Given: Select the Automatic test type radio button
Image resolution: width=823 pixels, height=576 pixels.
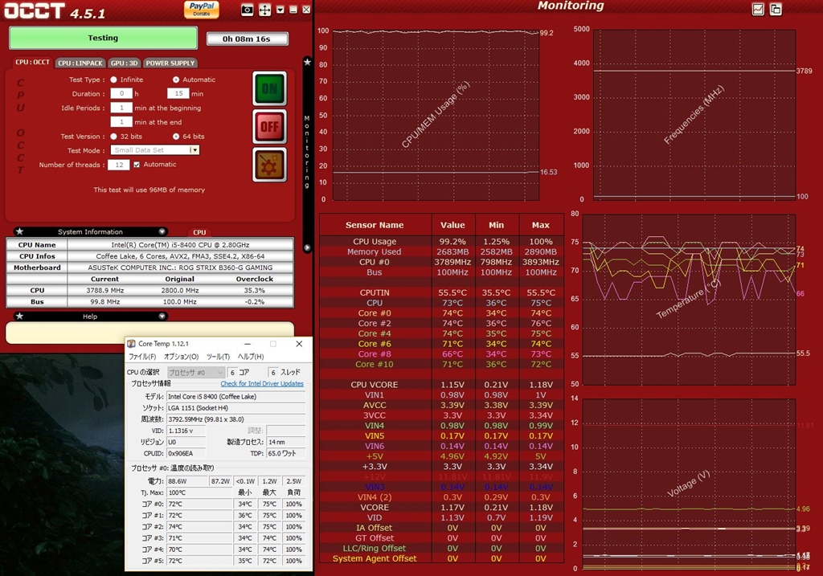Looking at the screenshot, I should 176,80.
